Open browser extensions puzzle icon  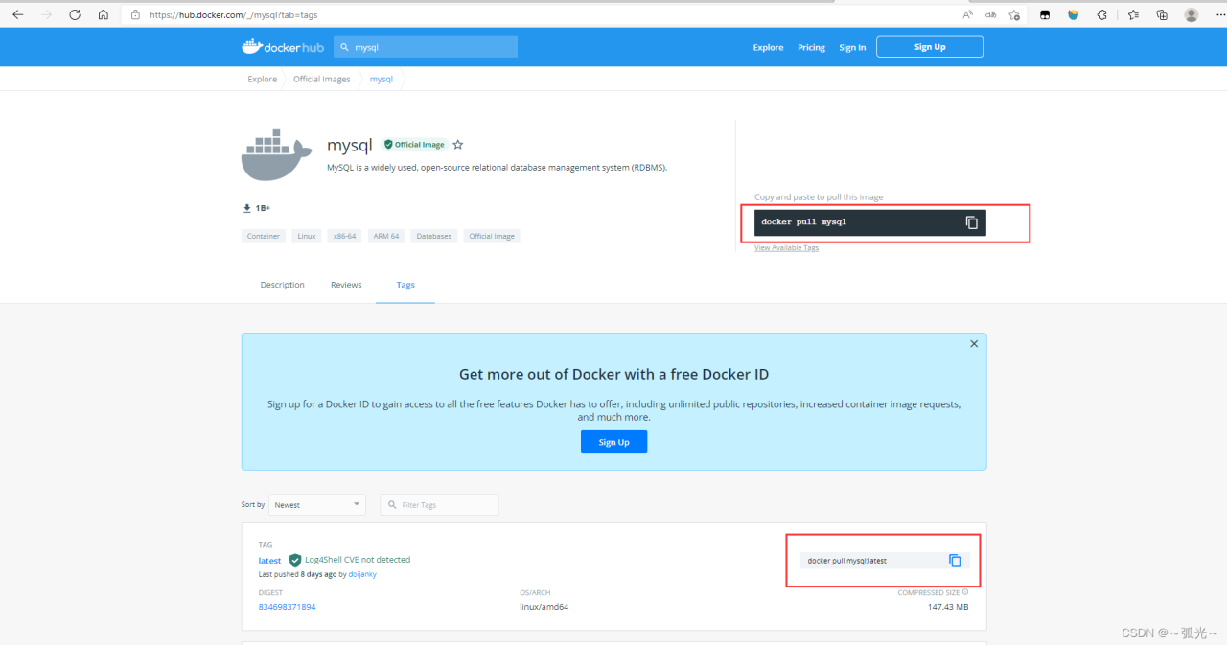pos(1101,14)
